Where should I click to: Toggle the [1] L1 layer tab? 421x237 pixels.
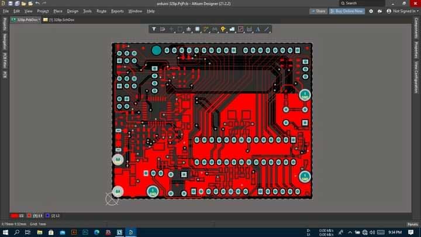pyautogui.click(x=36, y=216)
